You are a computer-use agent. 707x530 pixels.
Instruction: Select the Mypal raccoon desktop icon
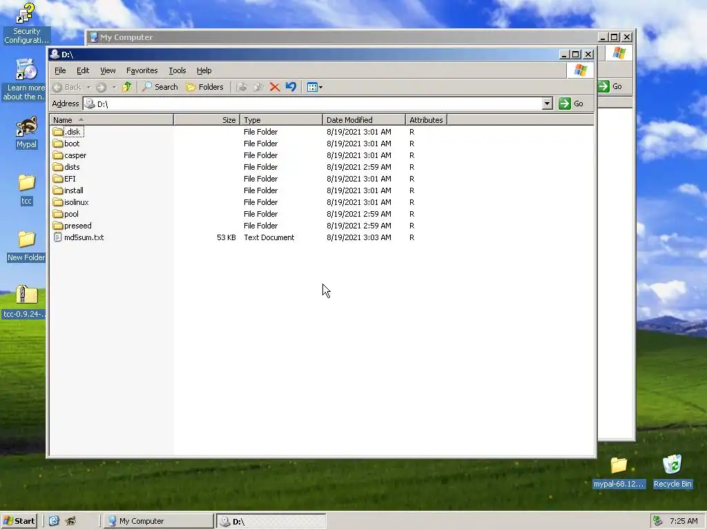(26, 132)
